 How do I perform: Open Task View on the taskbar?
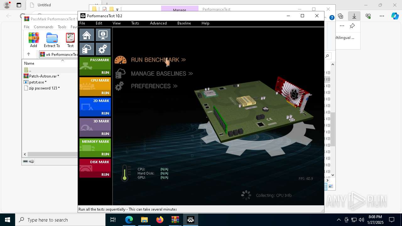(113, 220)
